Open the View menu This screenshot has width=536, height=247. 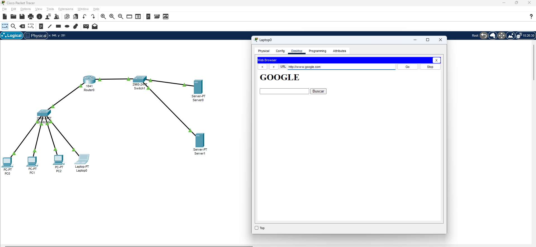tap(39, 9)
